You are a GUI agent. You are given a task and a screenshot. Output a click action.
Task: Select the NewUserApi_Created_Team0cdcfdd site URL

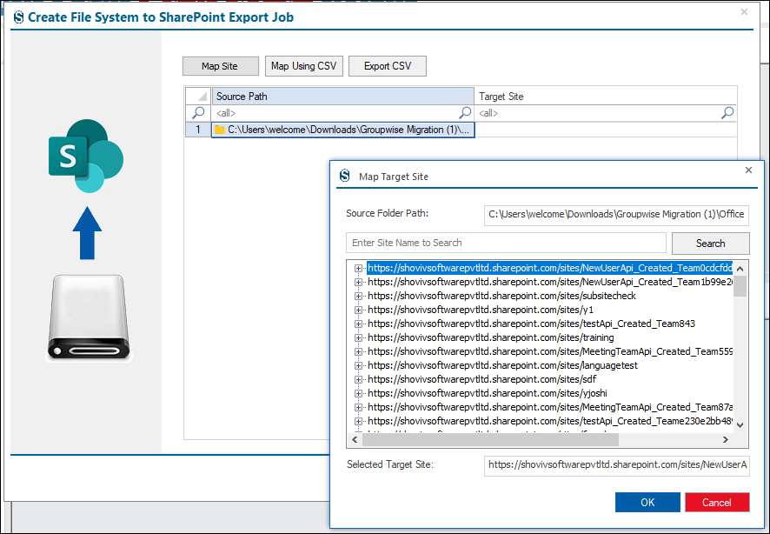click(550, 268)
